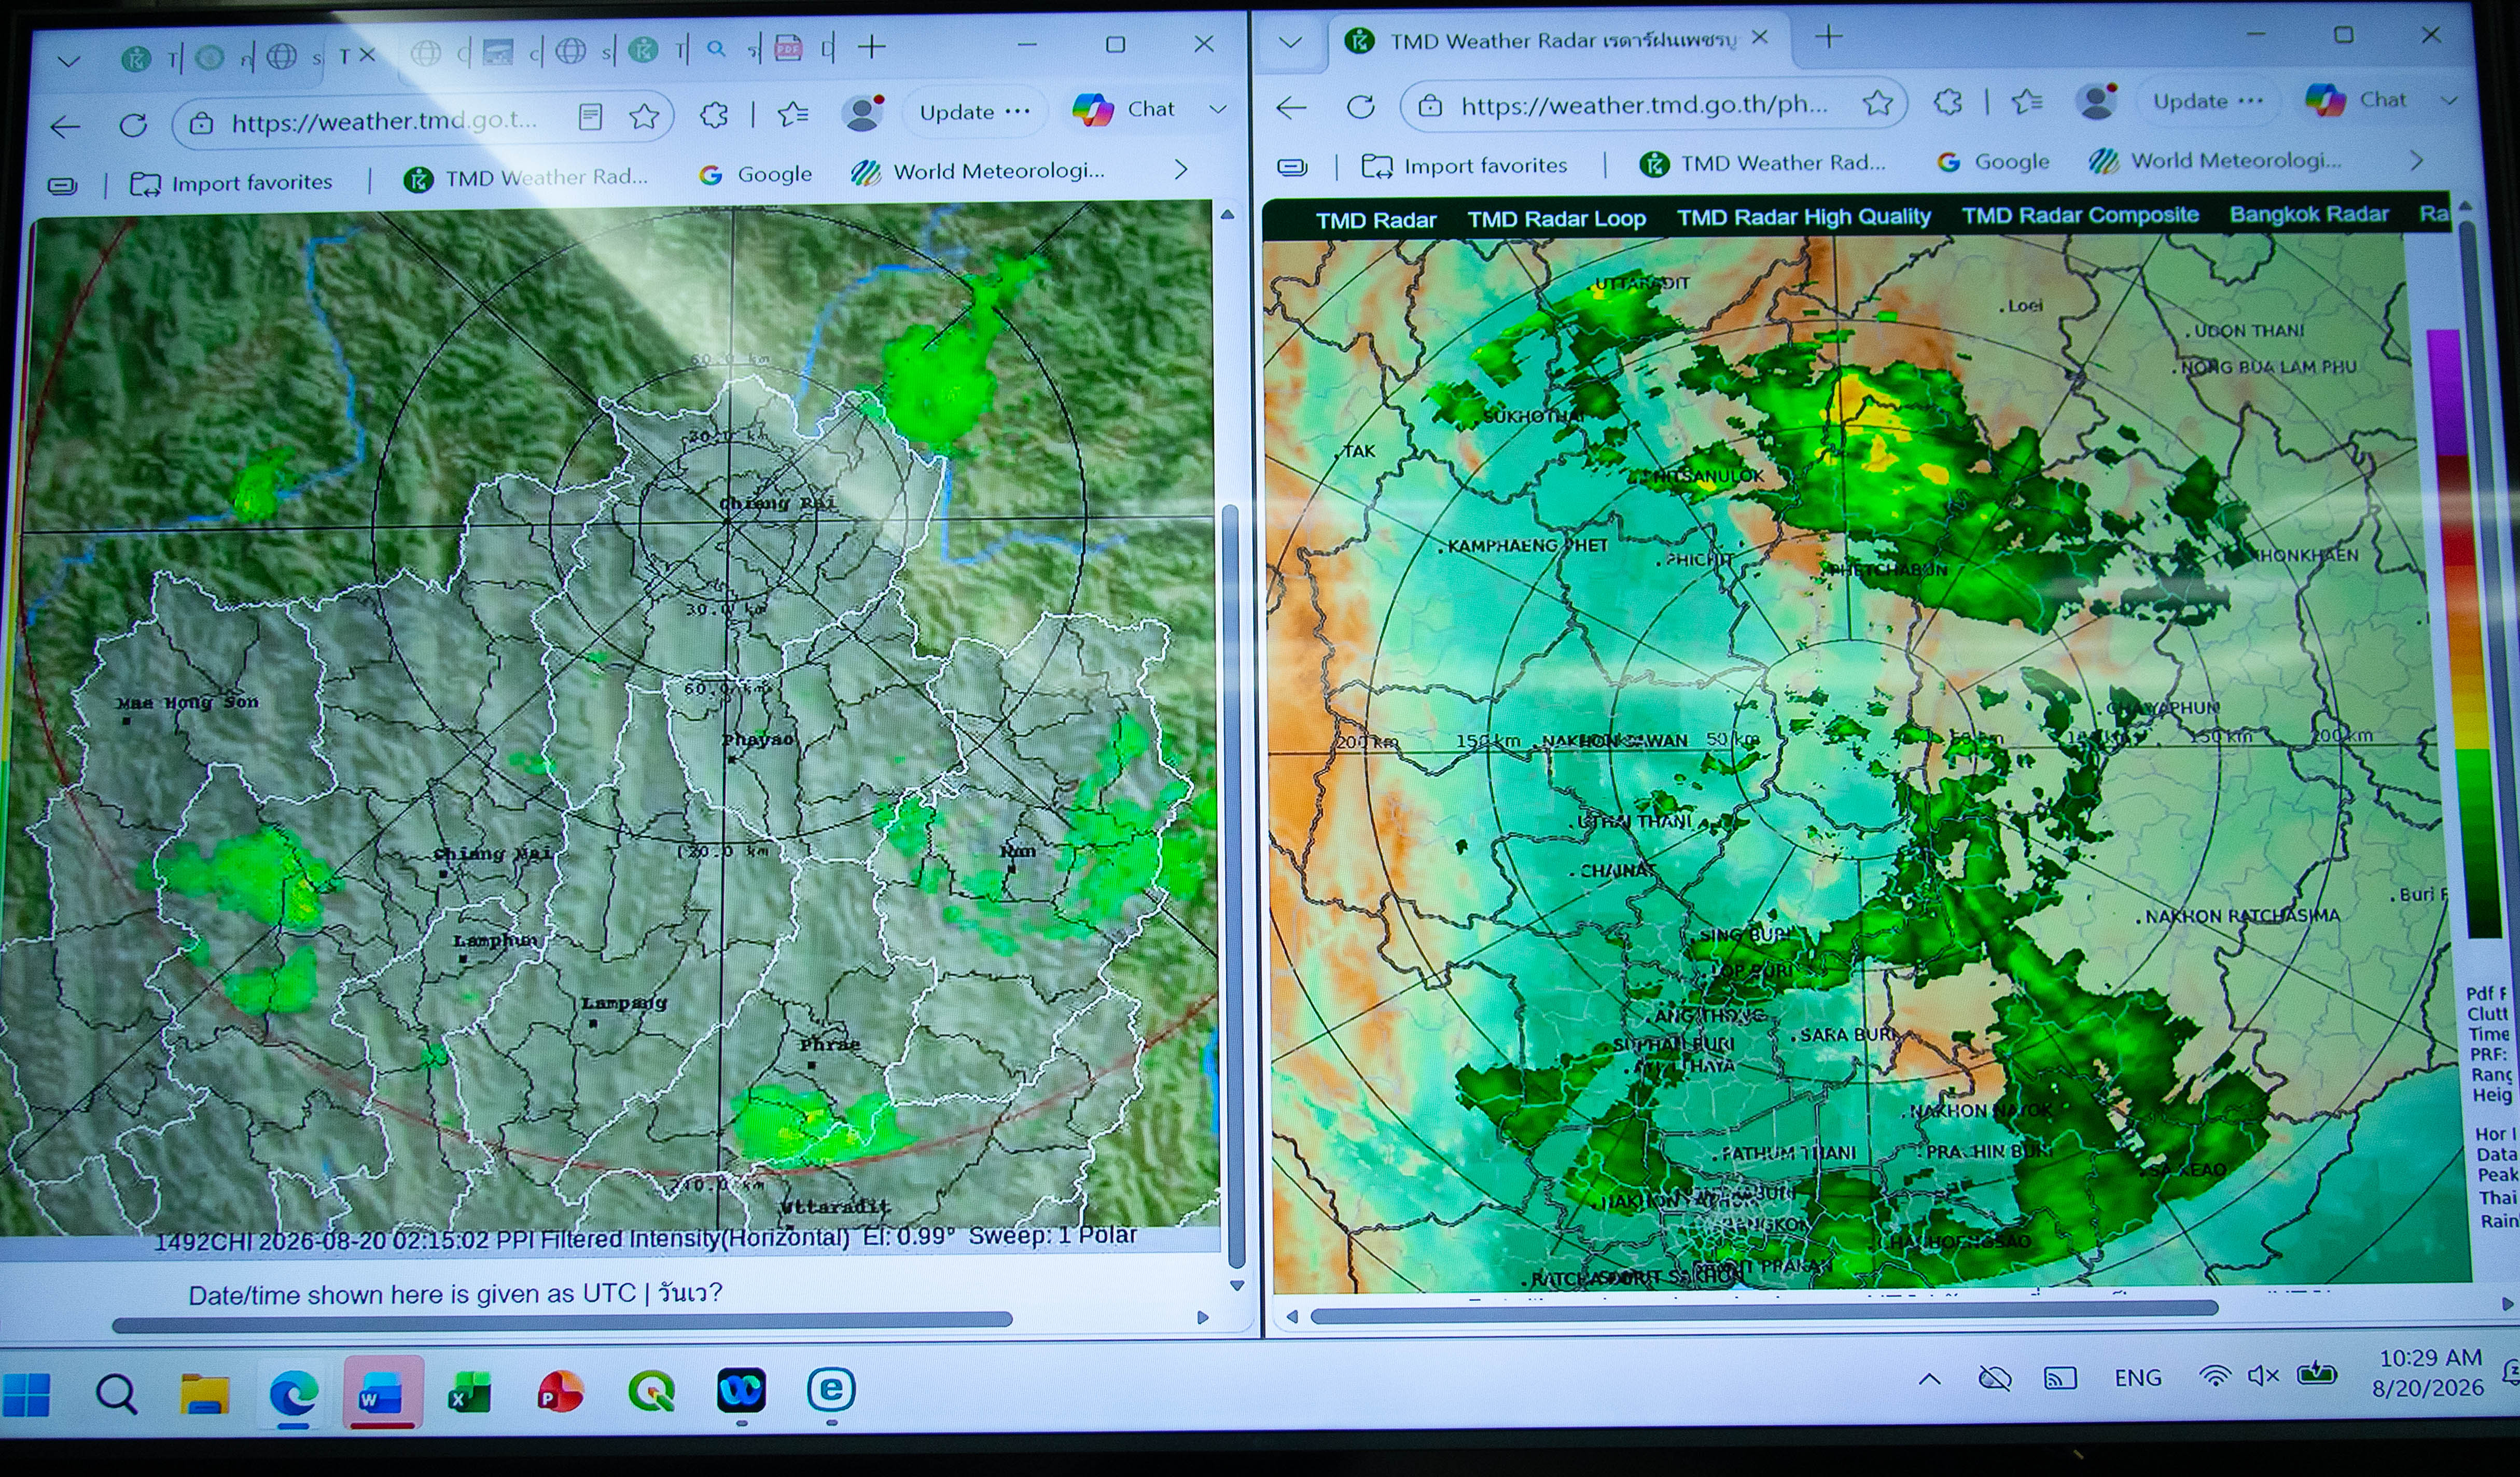
Task: Star the page in the left window address bar
Action: tap(644, 117)
